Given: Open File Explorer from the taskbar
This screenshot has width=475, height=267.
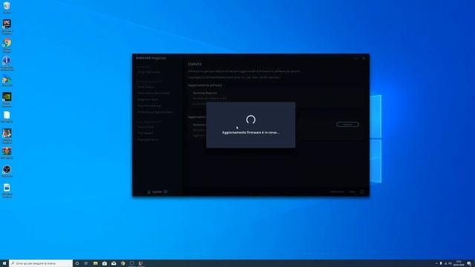Looking at the screenshot, I should [95, 263].
